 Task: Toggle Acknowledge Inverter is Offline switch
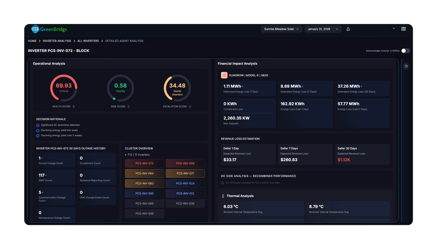tap(405, 51)
